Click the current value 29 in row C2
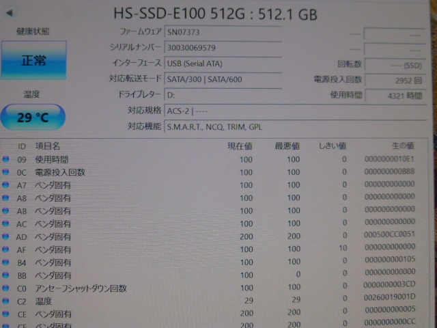The image size is (437, 328). pyautogui.click(x=249, y=301)
